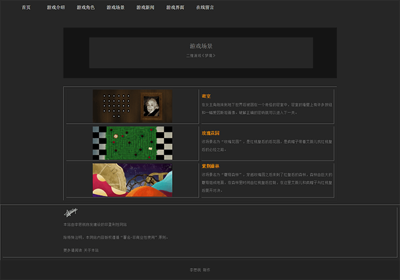400x280 pixels.
Task: Open the orange 紫荆藤林 heading
Action: 211,166
